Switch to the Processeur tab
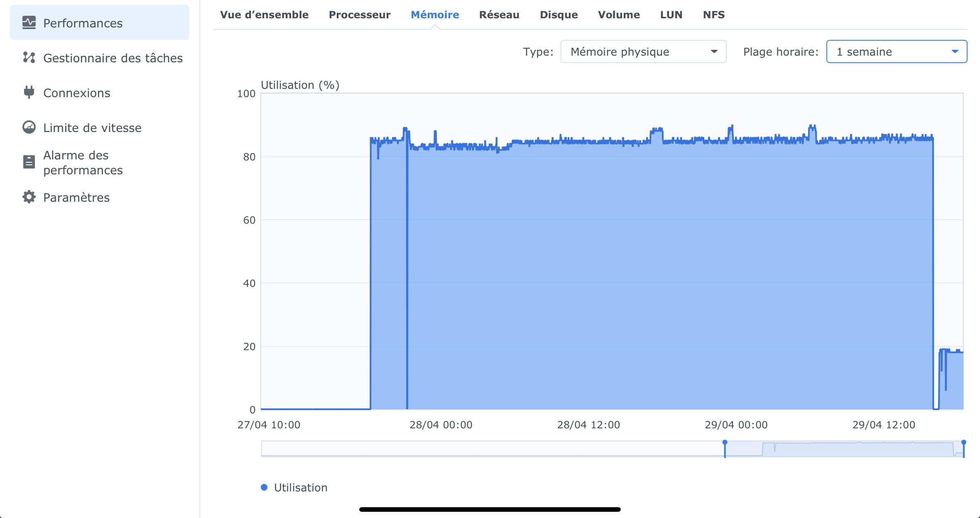Viewport: 980px width, 518px height. click(x=360, y=15)
